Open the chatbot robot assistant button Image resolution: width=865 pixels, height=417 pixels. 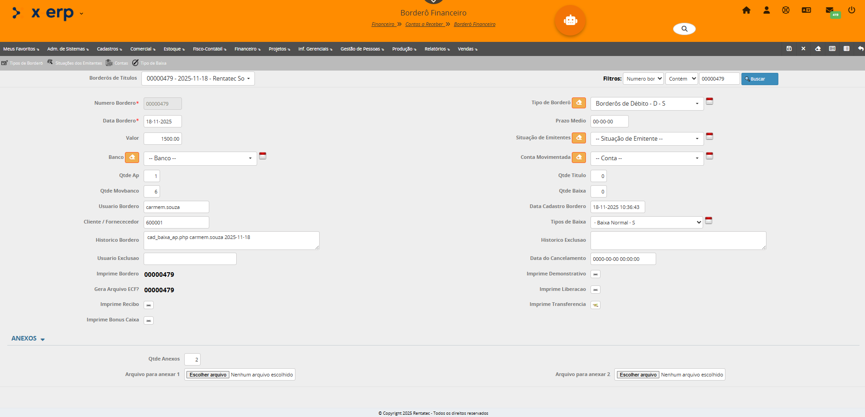coord(570,20)
